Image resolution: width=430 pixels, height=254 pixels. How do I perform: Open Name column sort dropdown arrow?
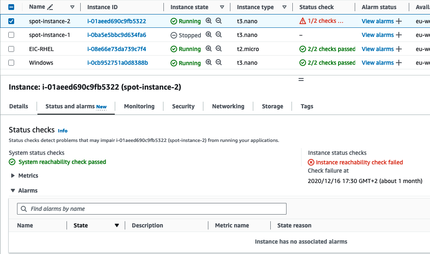(72, 7)
